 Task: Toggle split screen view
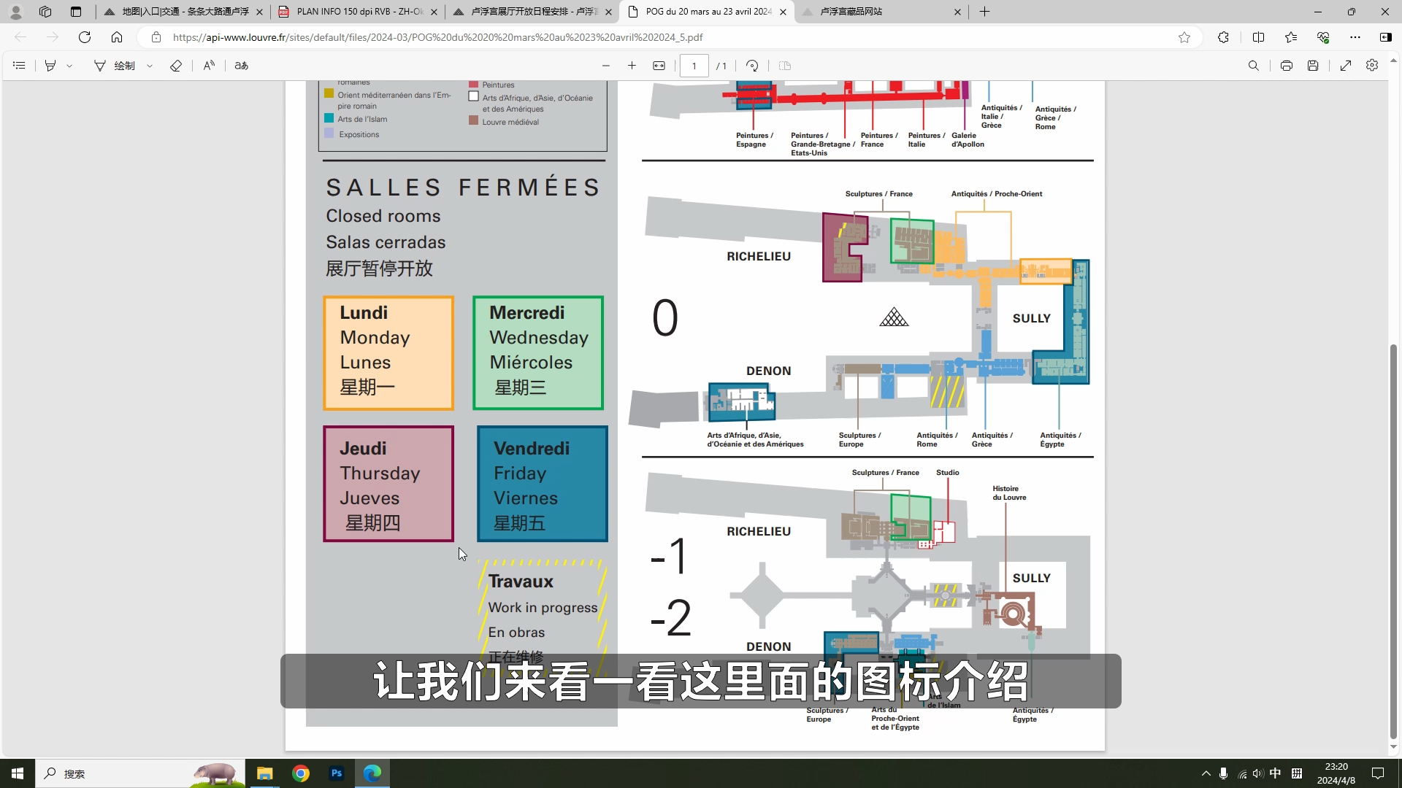tap(1259, 37)
